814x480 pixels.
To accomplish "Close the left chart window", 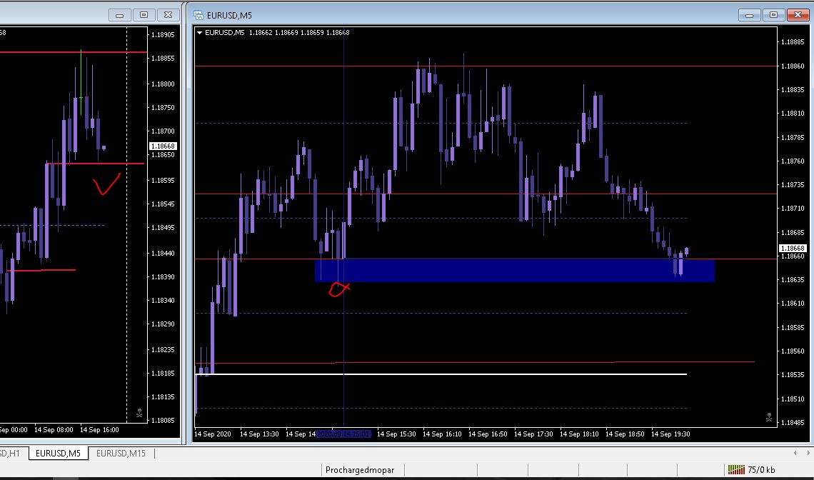I will [x=168, y=15].
